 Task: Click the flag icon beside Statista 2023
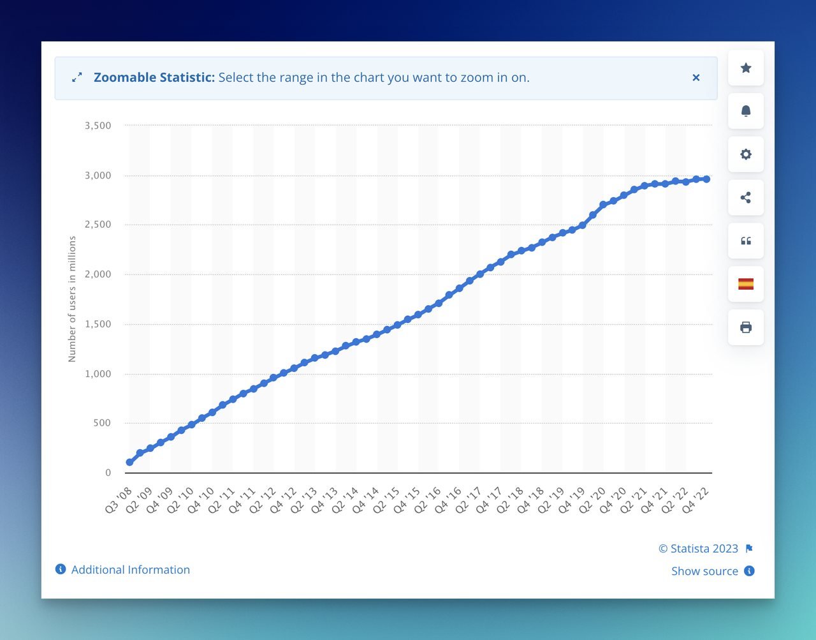tap(749, 549)
